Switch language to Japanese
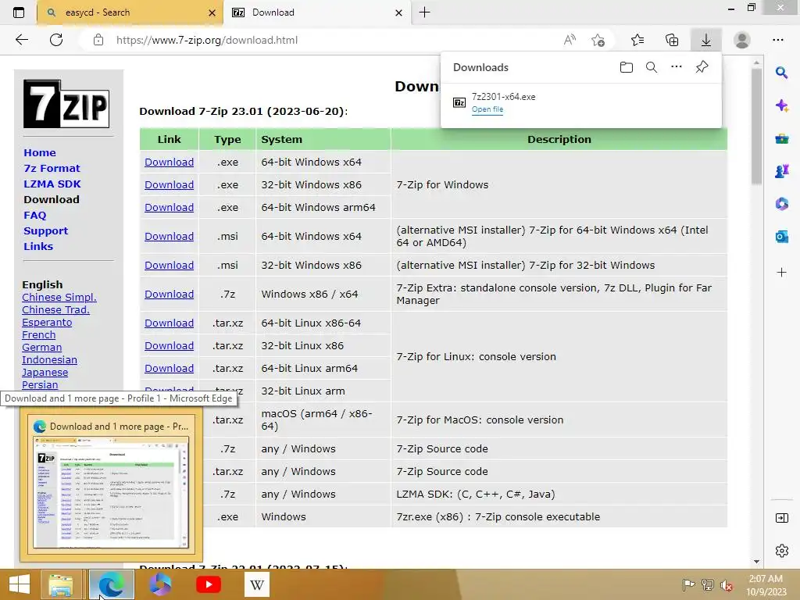Image resolution: width=800 pixels, height=600 pixels. (x=45, y=373)
